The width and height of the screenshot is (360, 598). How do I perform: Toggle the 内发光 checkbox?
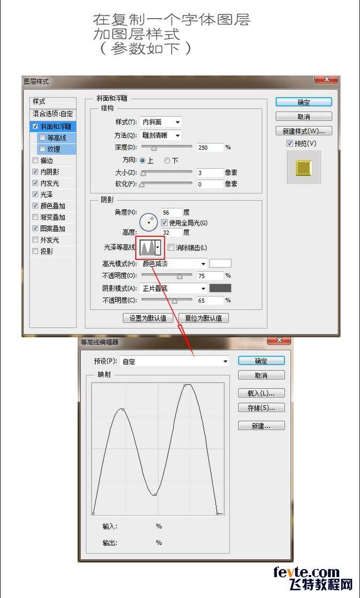click(35, 183)
